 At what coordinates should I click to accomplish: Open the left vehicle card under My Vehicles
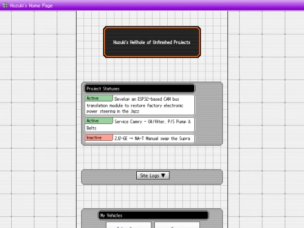point(128,225)
